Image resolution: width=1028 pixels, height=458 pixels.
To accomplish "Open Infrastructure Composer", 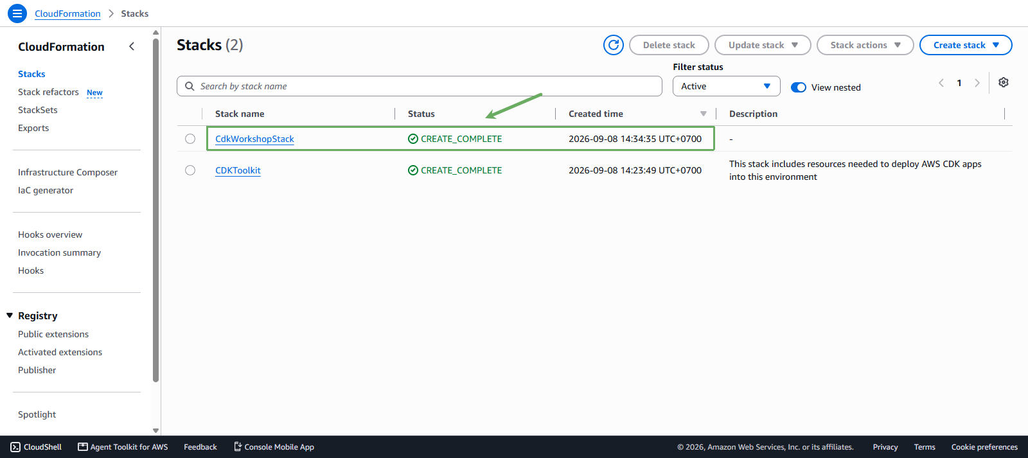I will click(x=67, y=172).
